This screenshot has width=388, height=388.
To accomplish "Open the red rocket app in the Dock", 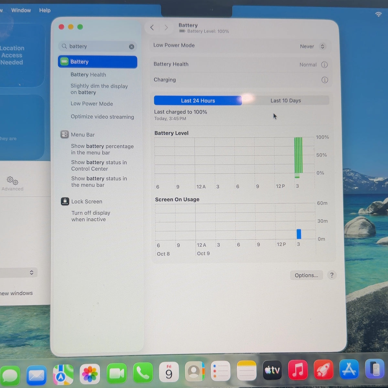I will pos(323,369).
